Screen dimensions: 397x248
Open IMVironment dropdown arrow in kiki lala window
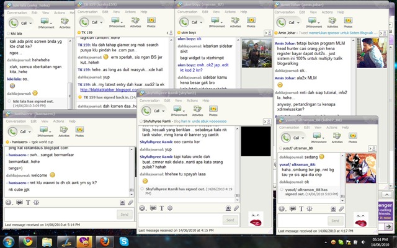[x=51, y=24]
